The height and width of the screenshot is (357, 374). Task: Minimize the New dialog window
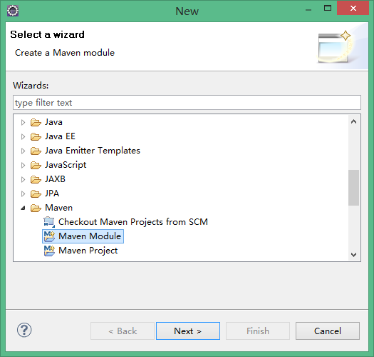pyautogui.click(x=308, y=9)
